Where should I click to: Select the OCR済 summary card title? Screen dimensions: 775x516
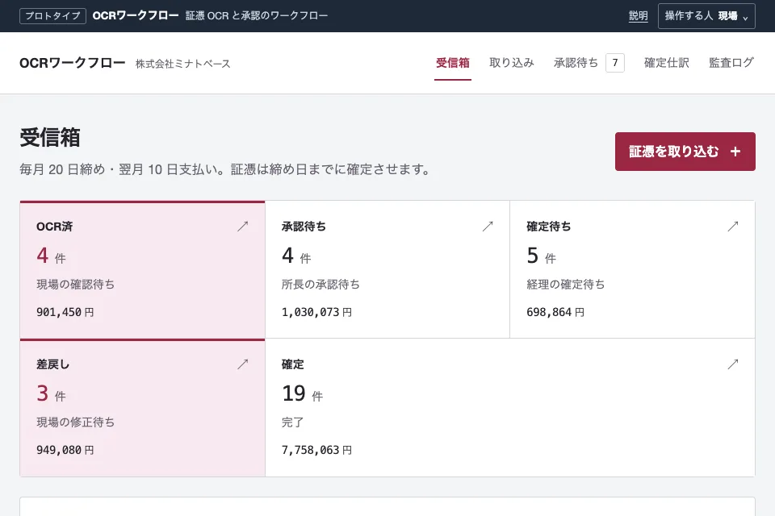(54, 226)
